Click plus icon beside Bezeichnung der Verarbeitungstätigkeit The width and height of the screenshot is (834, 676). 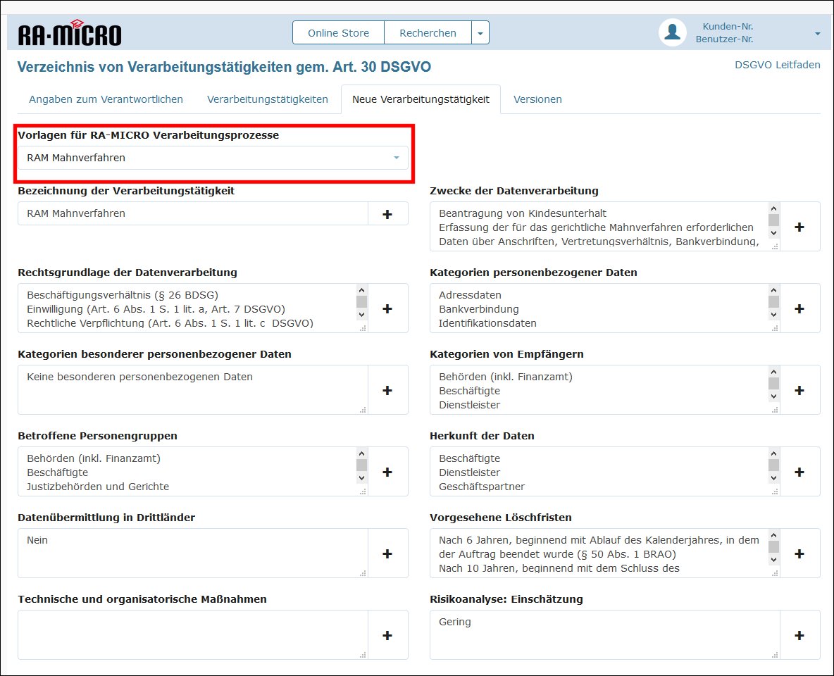coord(387,214)
